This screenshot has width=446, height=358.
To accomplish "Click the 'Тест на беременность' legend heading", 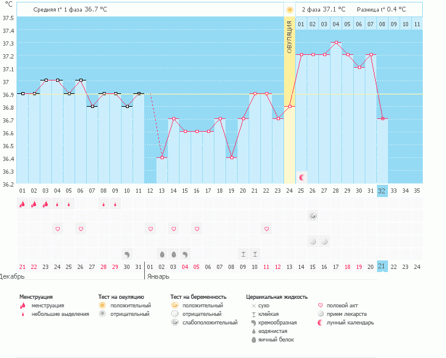I will 198,297.
